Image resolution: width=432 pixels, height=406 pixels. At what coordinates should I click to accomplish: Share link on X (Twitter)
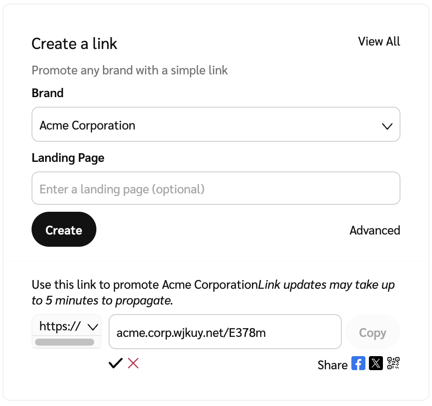tap(376, 364)
